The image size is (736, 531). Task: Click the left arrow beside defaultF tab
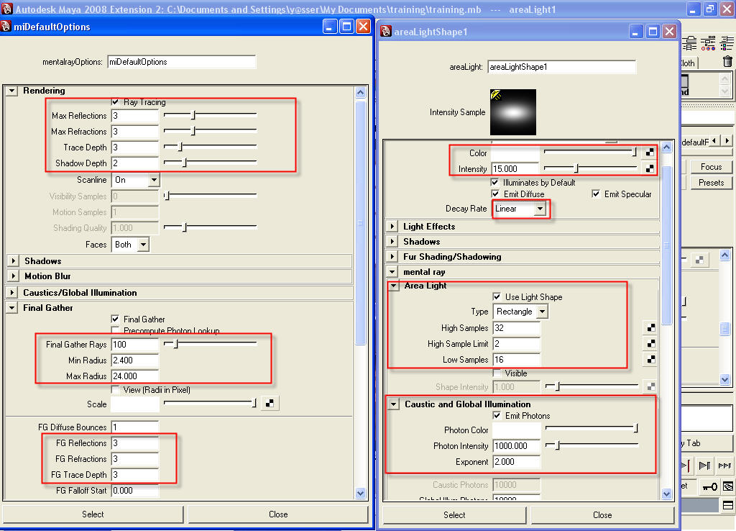[x=714, y=140]
